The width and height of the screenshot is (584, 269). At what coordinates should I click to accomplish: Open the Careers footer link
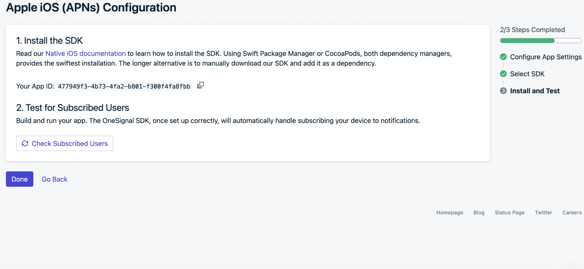click(572, 213)
